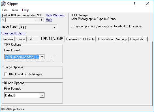Close the Clipper window
The image size is (154, 112).
147,4
